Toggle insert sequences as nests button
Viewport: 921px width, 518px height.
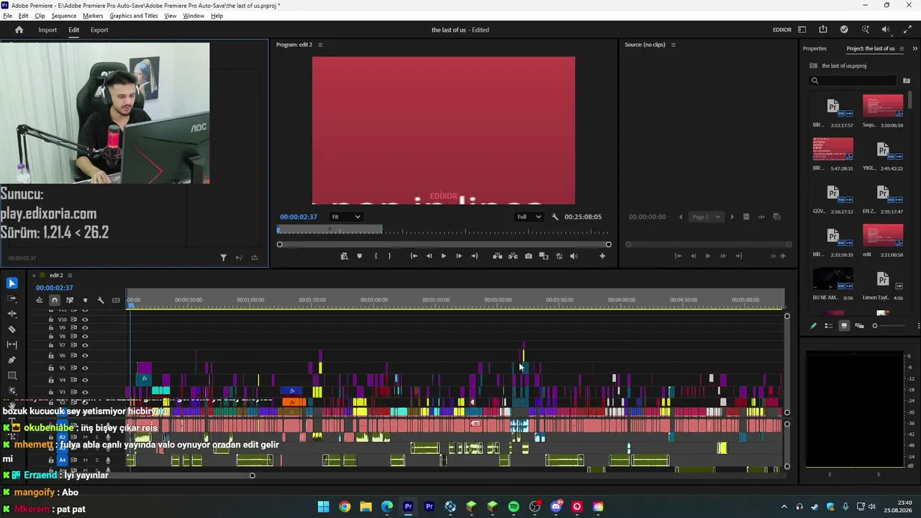click(39, 300)
